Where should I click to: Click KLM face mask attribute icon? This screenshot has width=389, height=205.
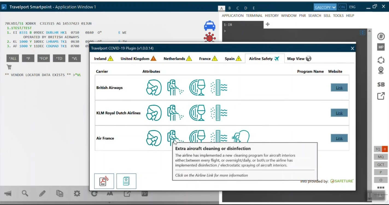[x=154, y=113]
